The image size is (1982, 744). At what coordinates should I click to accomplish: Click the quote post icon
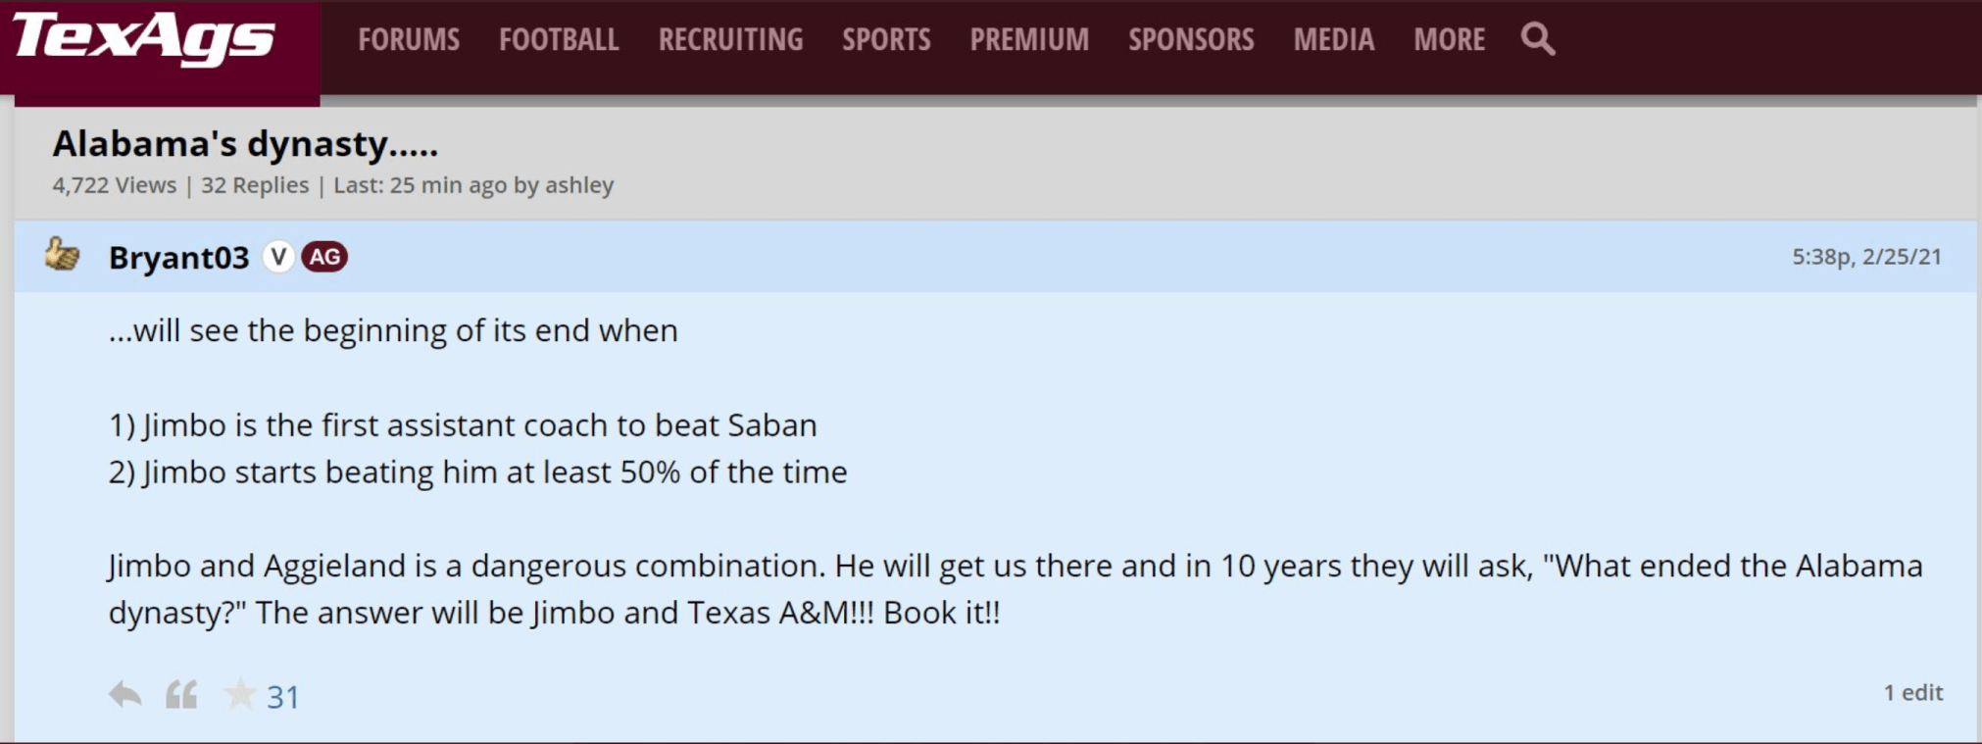point(181,695)
